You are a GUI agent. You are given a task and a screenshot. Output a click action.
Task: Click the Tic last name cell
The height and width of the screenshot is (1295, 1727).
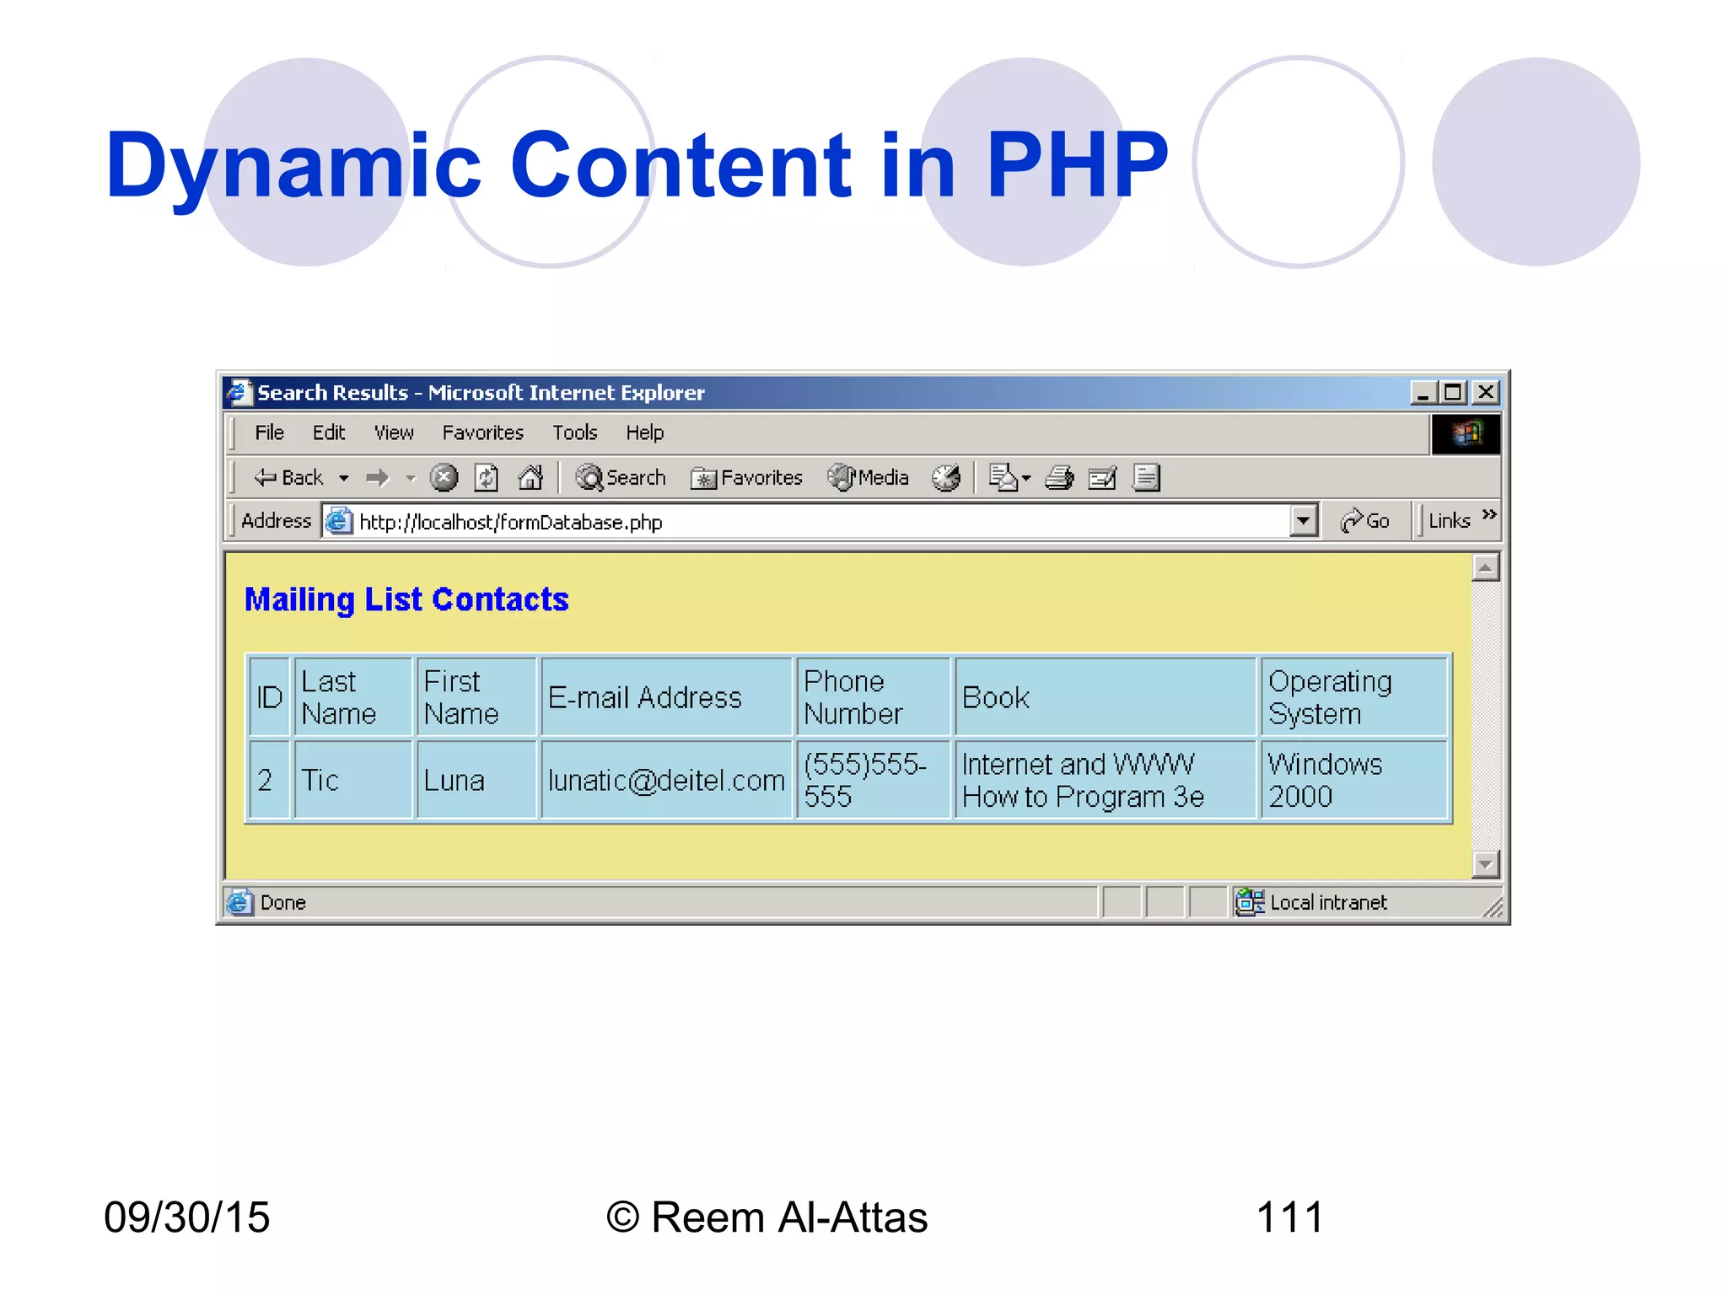pyautogui.click(x=353, y=780)
